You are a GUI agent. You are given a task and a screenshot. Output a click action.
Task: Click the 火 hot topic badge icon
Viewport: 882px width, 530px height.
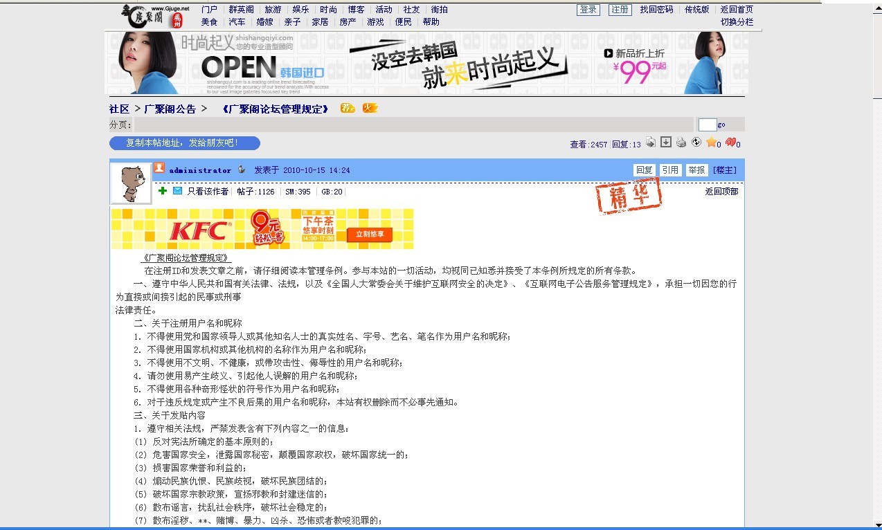[x=370, y=108]
